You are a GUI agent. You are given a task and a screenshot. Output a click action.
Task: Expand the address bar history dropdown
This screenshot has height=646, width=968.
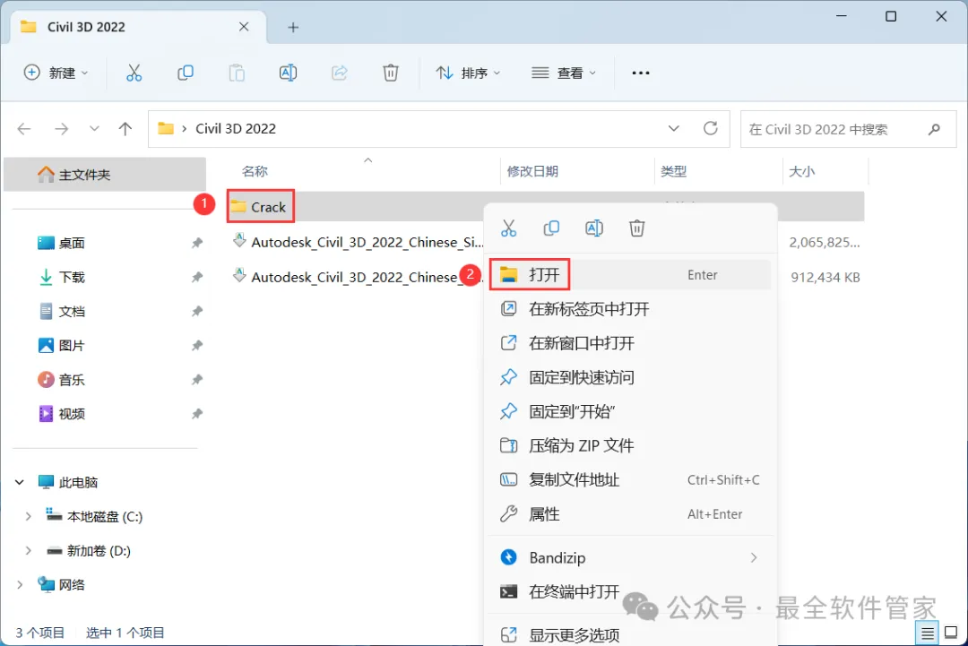[673, 128]
